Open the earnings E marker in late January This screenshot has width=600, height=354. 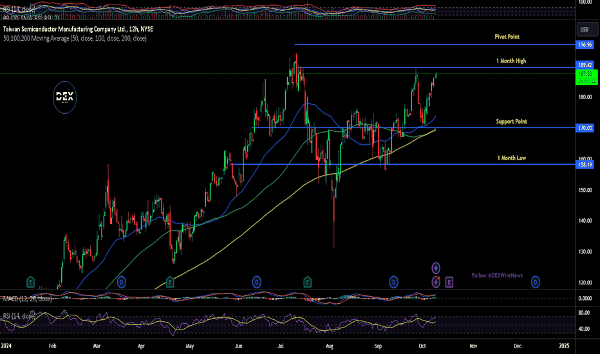(x=31, y=283)
